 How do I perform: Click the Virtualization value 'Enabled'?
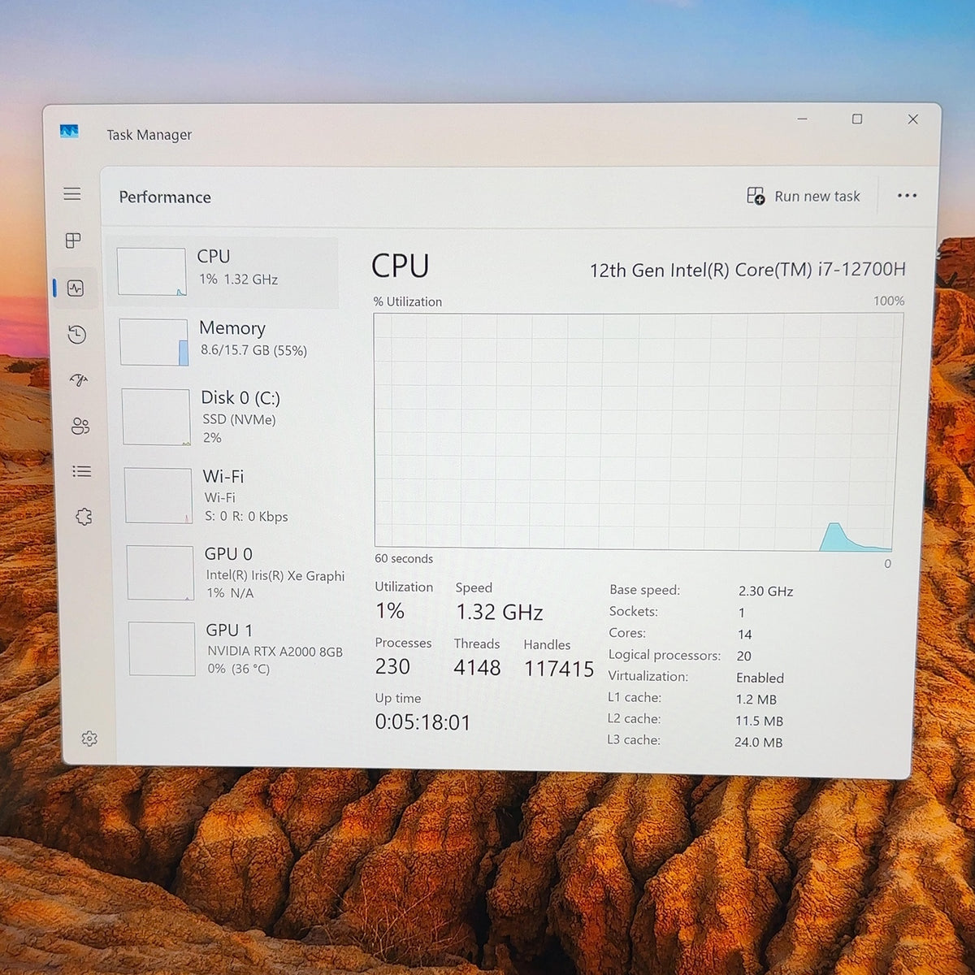tap(760, 678)
